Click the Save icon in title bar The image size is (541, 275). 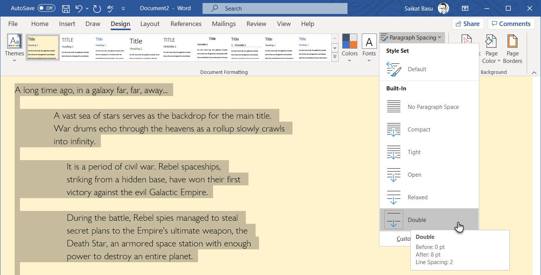(x=66, y=8)
